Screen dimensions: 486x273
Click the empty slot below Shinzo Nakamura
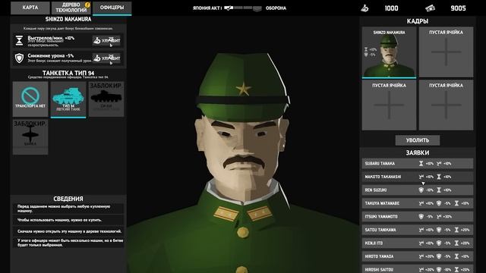coord(389,105)
